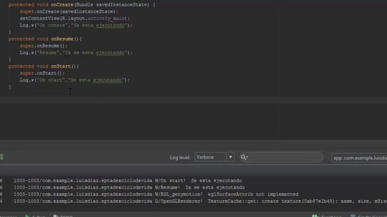The width and height of the screenshot is (387, 217).
Task: Click the Log.w "On create" line
Action: 76,25
